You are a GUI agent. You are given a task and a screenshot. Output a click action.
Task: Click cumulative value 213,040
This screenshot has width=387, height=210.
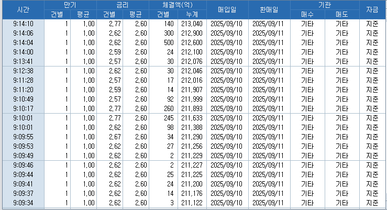tap(192, 24)
